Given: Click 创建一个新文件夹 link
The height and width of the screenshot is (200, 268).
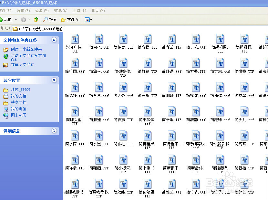Looking at the screenshot, I should tap(26, 49).
